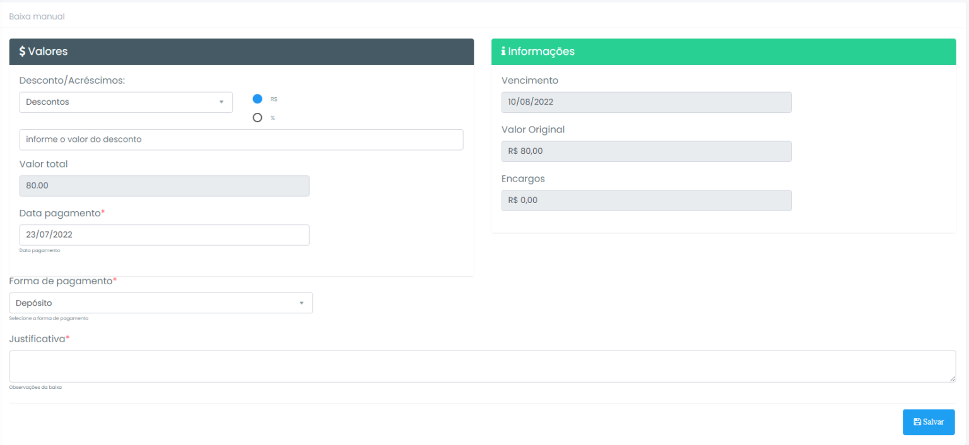
Task: Select the R$ radio button
Action: click(257, 98)
